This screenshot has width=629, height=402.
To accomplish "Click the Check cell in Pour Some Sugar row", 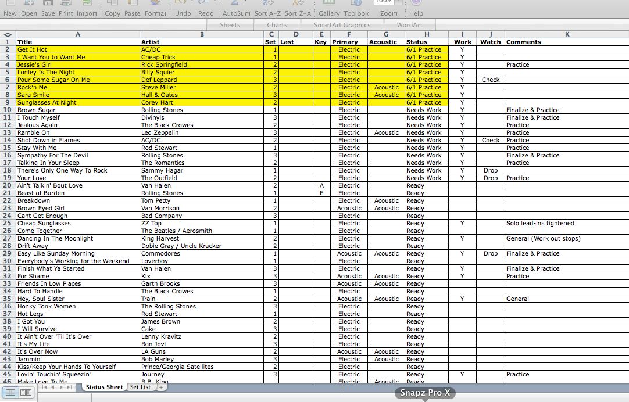I will coord(491,80).
